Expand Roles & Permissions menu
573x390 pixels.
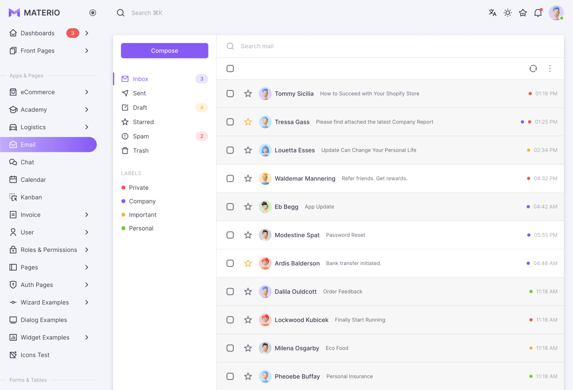pyautogui.click(x=48, y=250)
